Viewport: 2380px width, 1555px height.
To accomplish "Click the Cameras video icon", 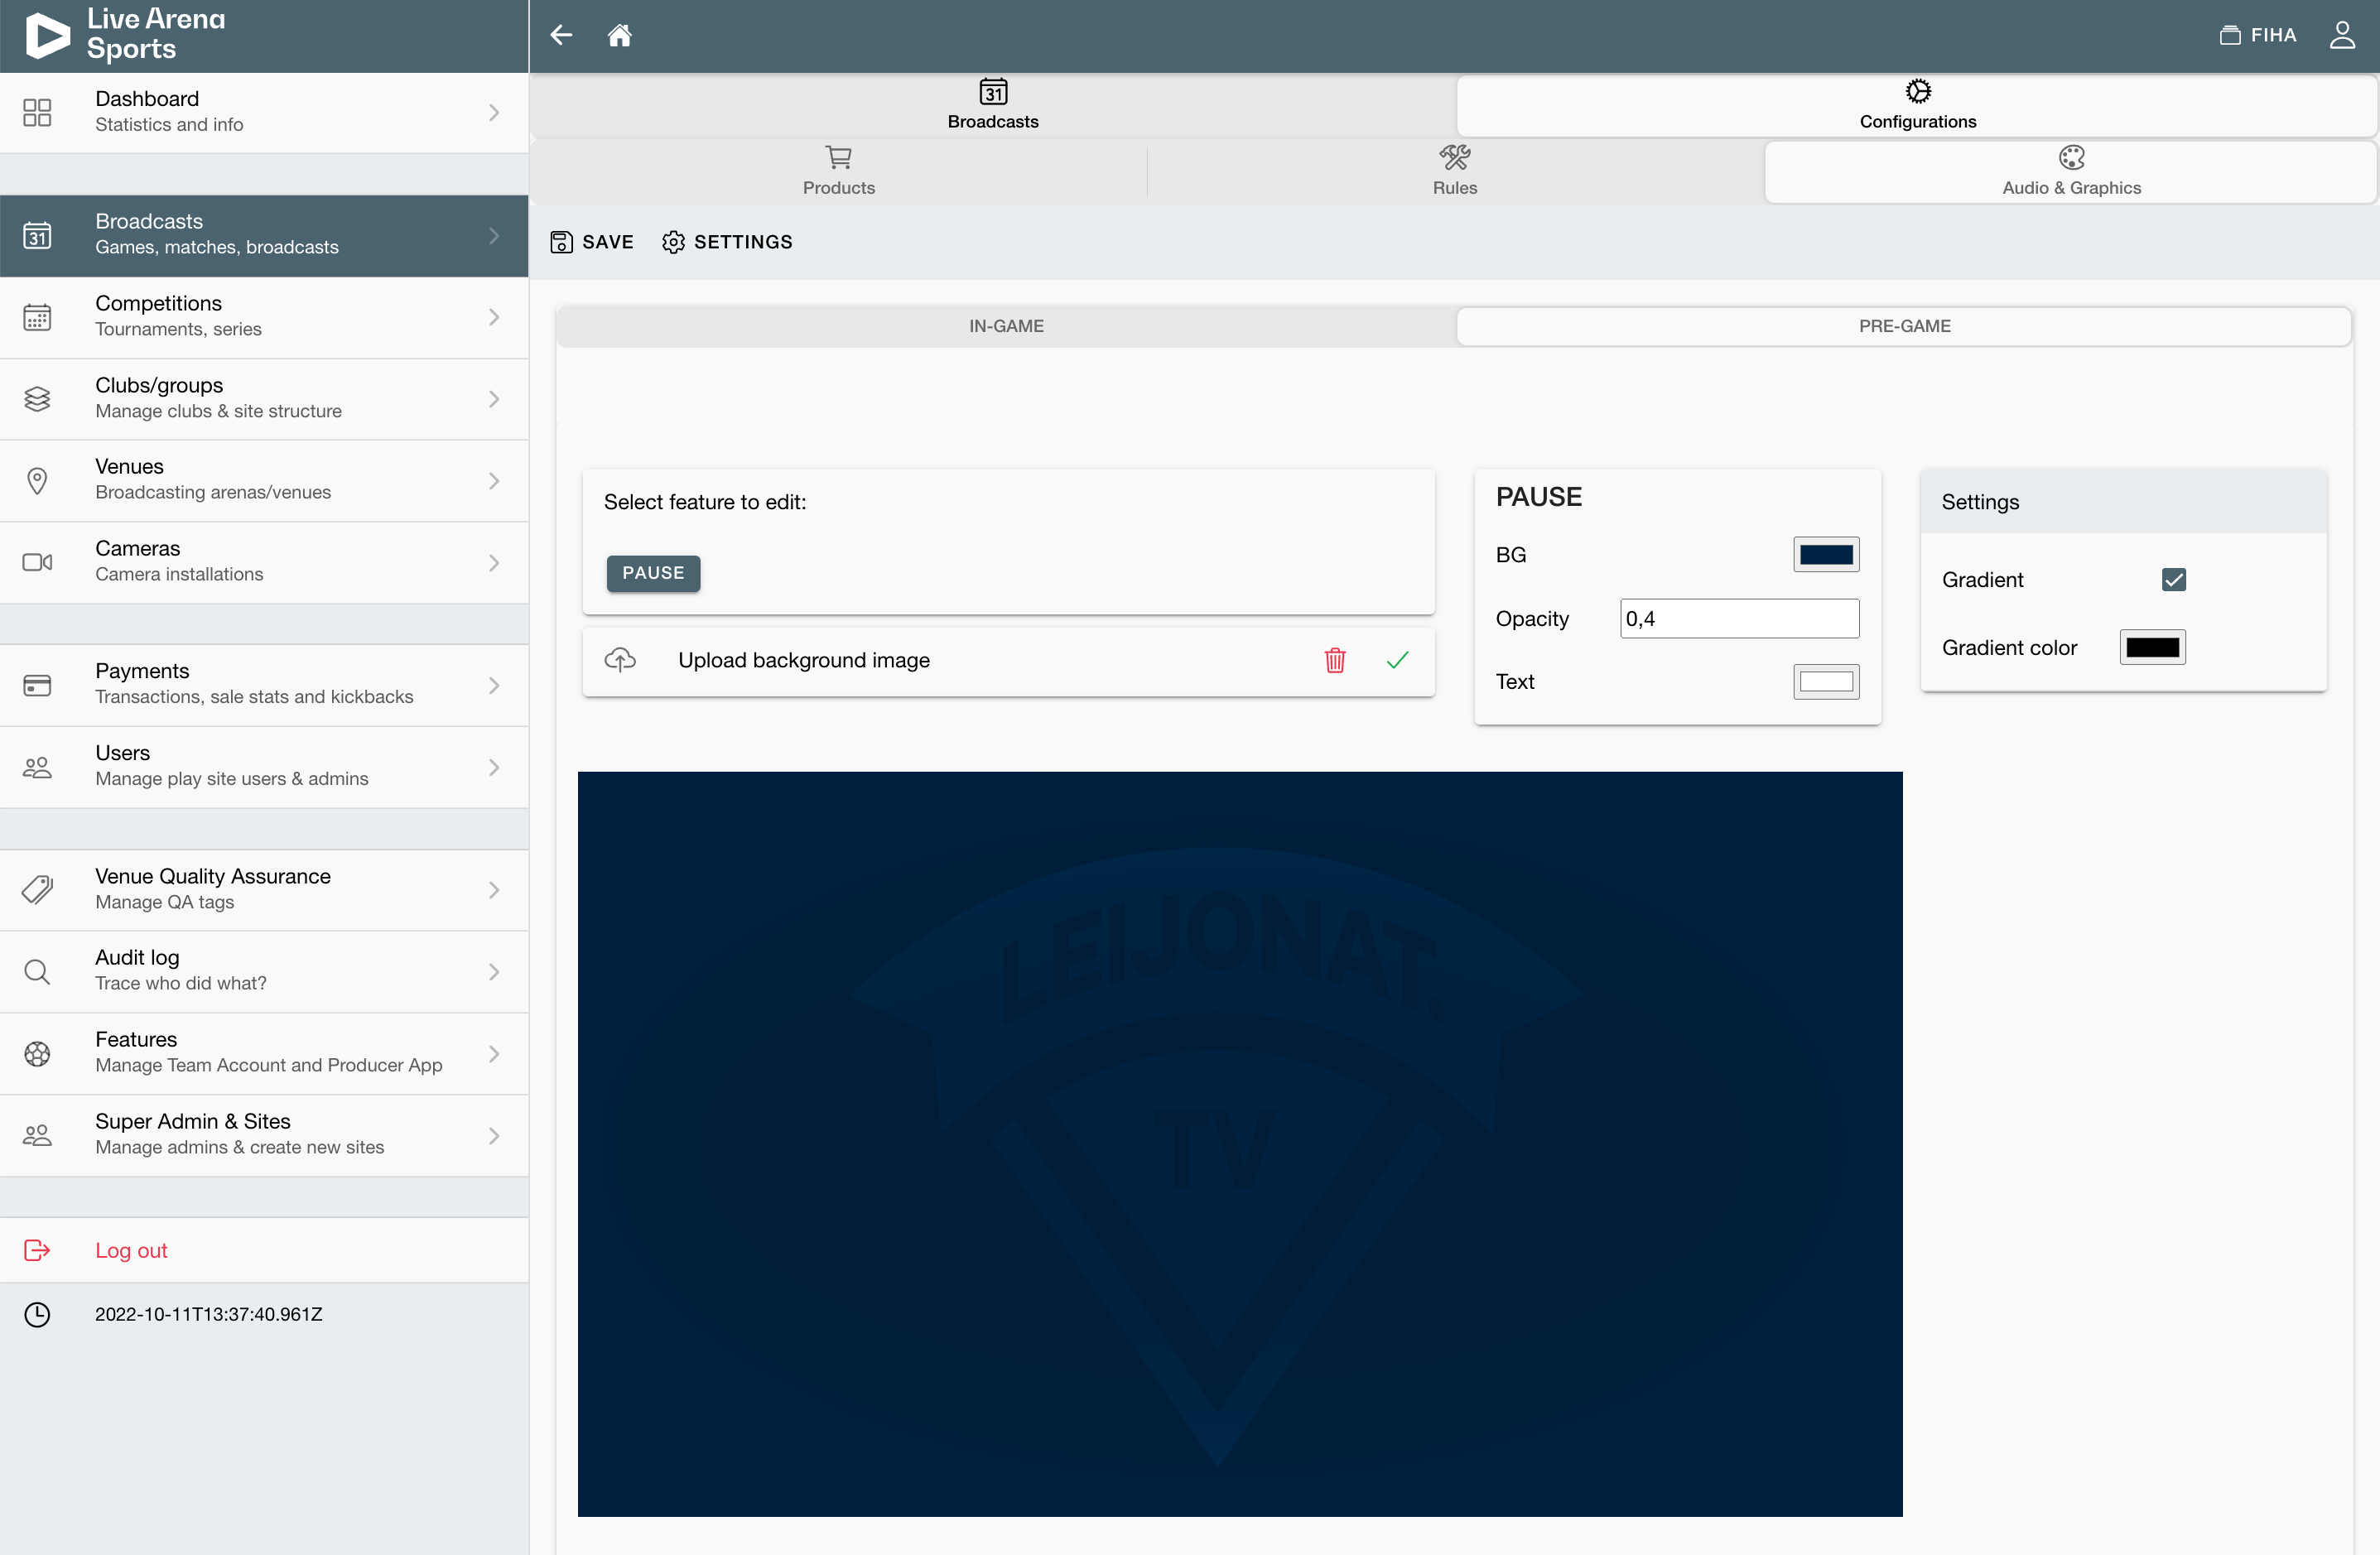I will click(x=37, y=563).
